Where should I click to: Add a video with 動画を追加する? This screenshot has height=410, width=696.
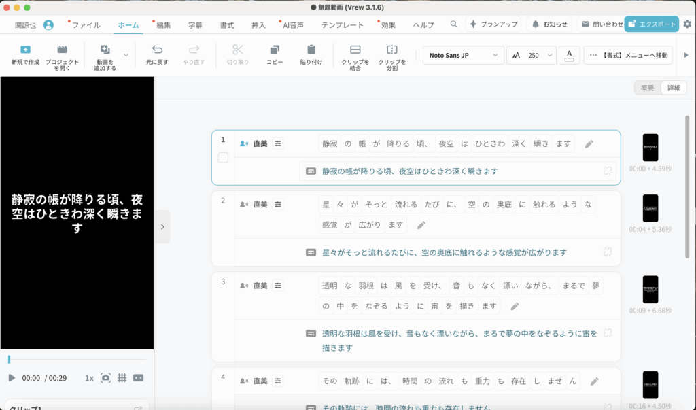click(105, 56)
